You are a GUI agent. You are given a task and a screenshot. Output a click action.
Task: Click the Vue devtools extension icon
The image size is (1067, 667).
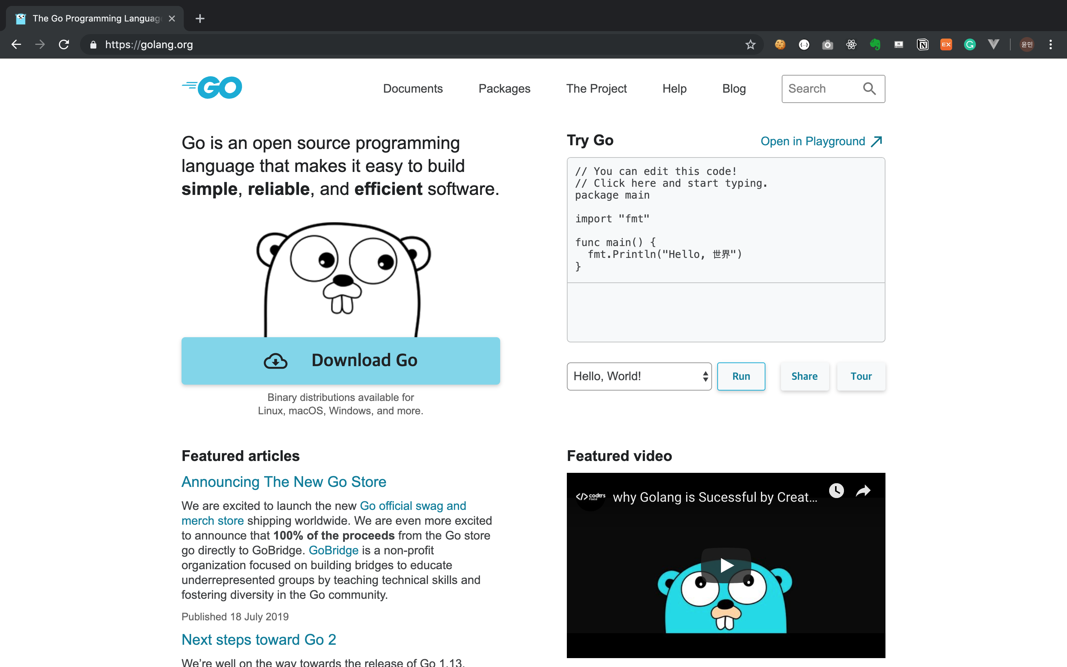click(993, 44)
